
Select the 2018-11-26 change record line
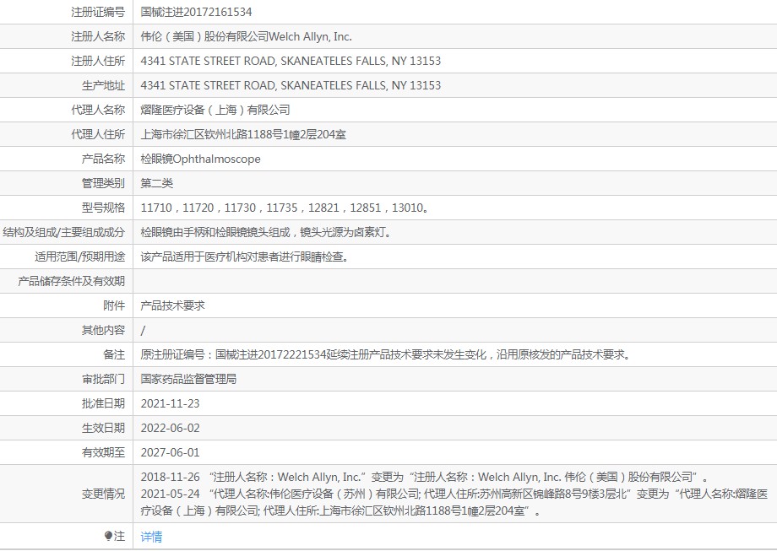(425, 478)
